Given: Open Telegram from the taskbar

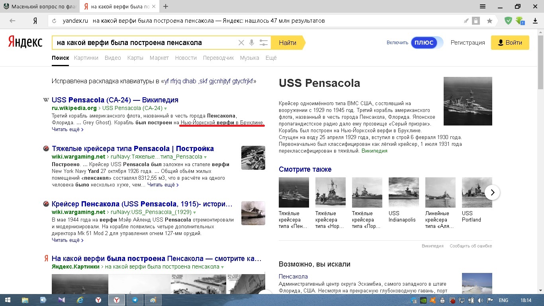Looking at the screenshot, I should point(135,300).
